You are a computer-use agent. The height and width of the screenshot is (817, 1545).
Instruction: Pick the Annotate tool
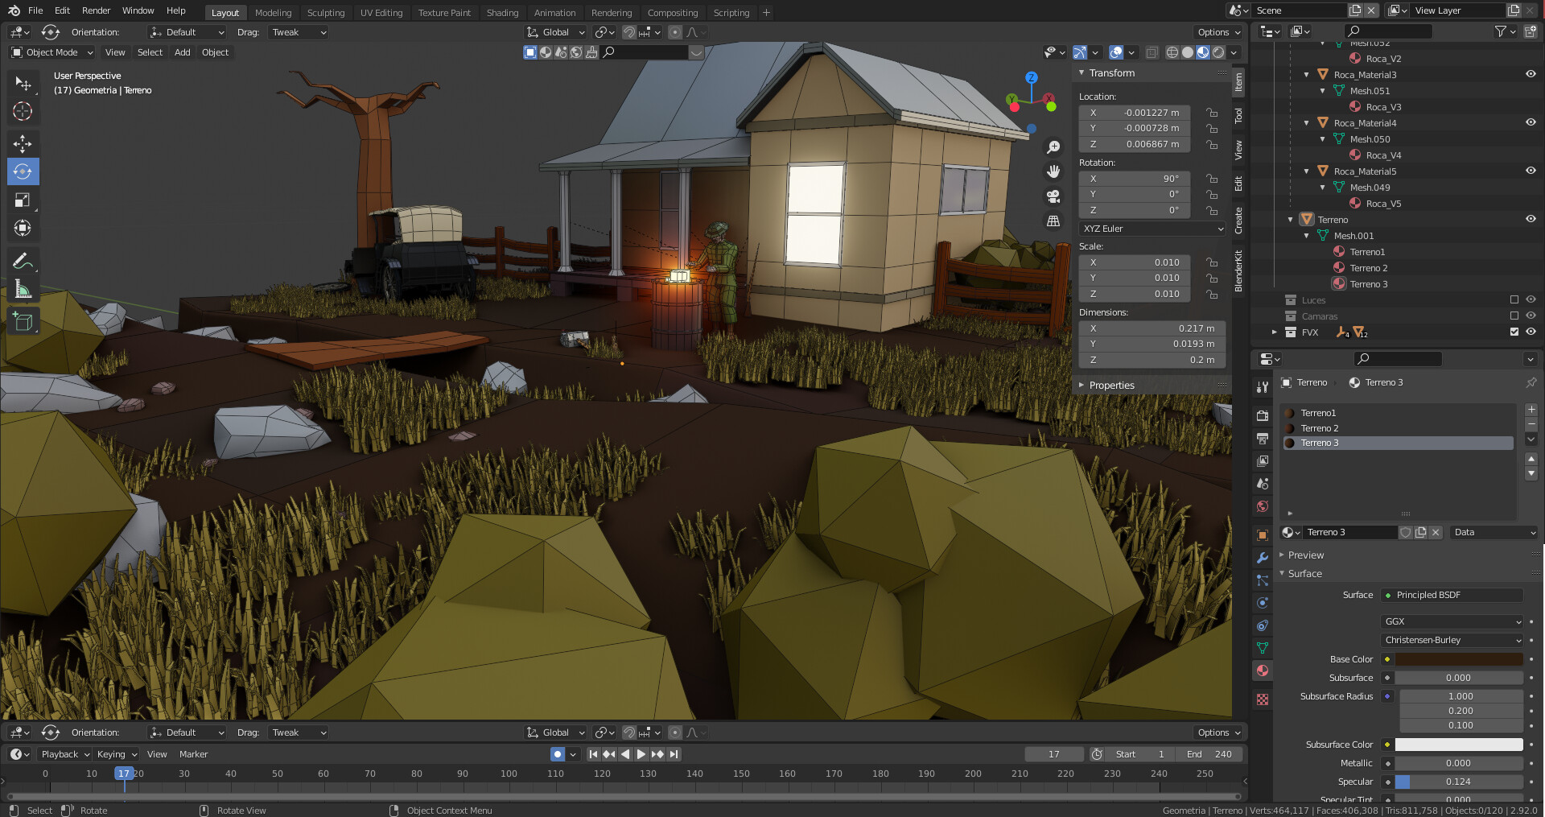[23, 260]
